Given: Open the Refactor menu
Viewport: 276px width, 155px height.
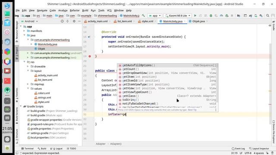Looking at the screenshot, I should (75, 10).
